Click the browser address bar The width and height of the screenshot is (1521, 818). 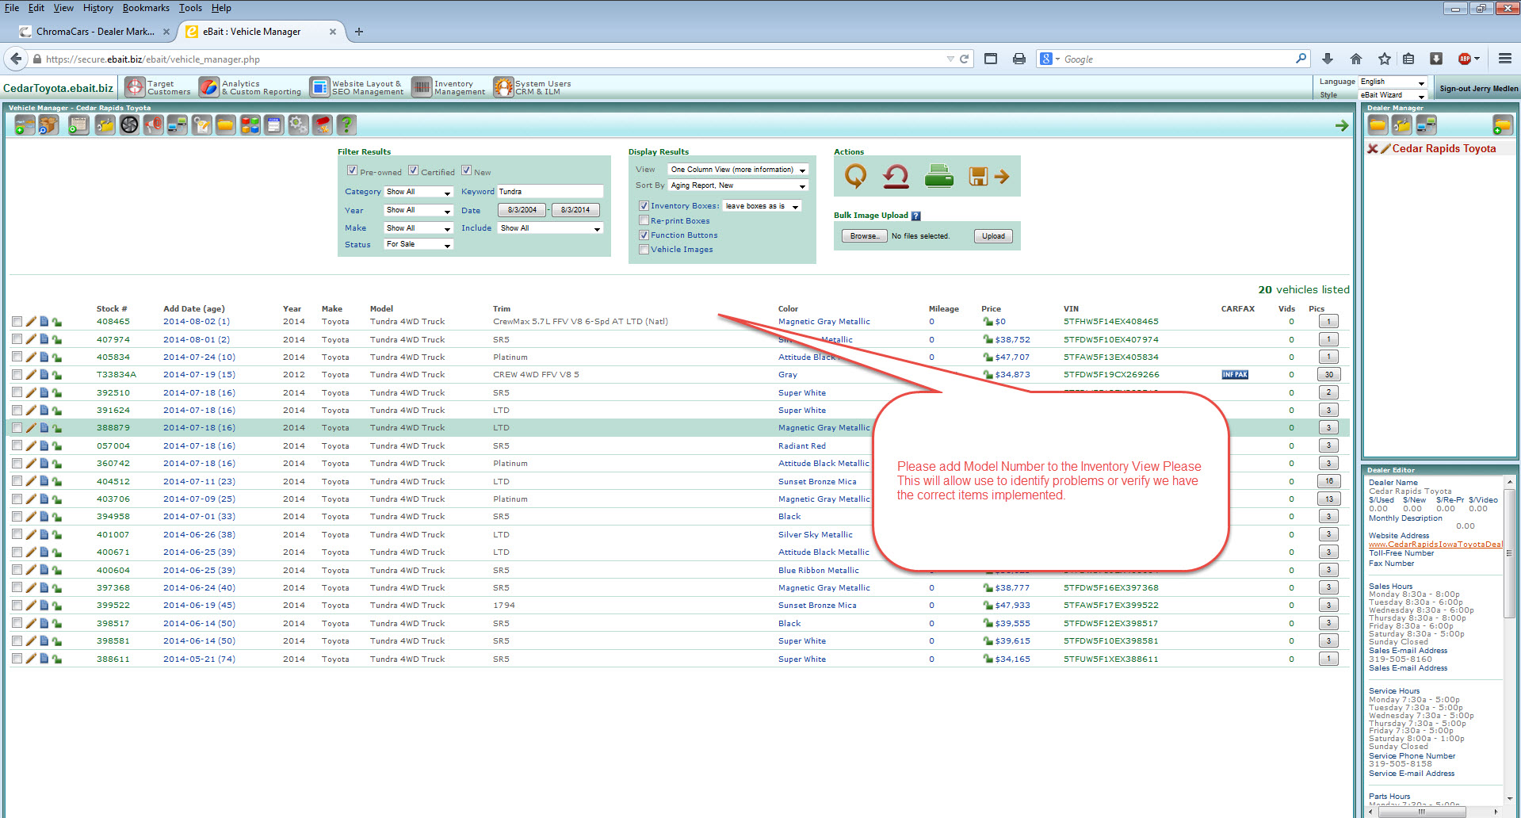coord(491,59)
